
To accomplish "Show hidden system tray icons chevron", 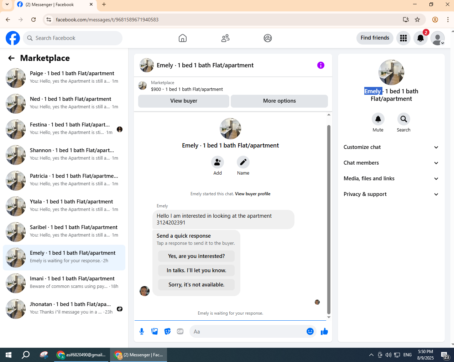I will tap(371, 355).
